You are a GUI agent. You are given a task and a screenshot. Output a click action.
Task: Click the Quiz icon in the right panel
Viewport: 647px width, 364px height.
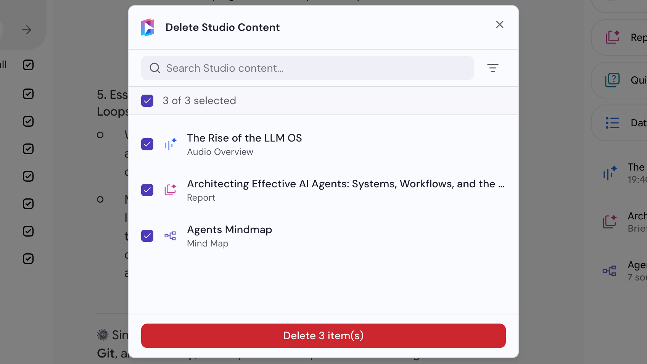point(612,80)
